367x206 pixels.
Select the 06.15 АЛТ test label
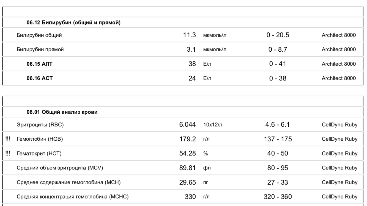pos(39,64)
